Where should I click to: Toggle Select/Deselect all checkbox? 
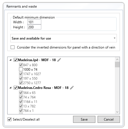coord(9,119)
